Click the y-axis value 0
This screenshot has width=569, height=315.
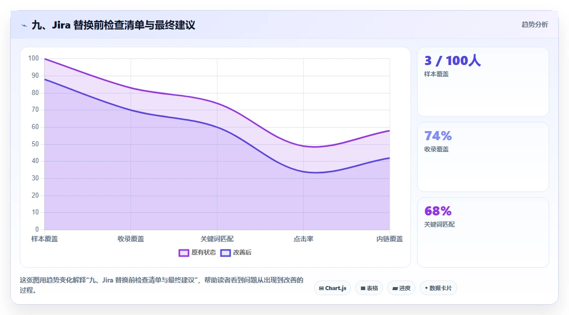point(37,229)
